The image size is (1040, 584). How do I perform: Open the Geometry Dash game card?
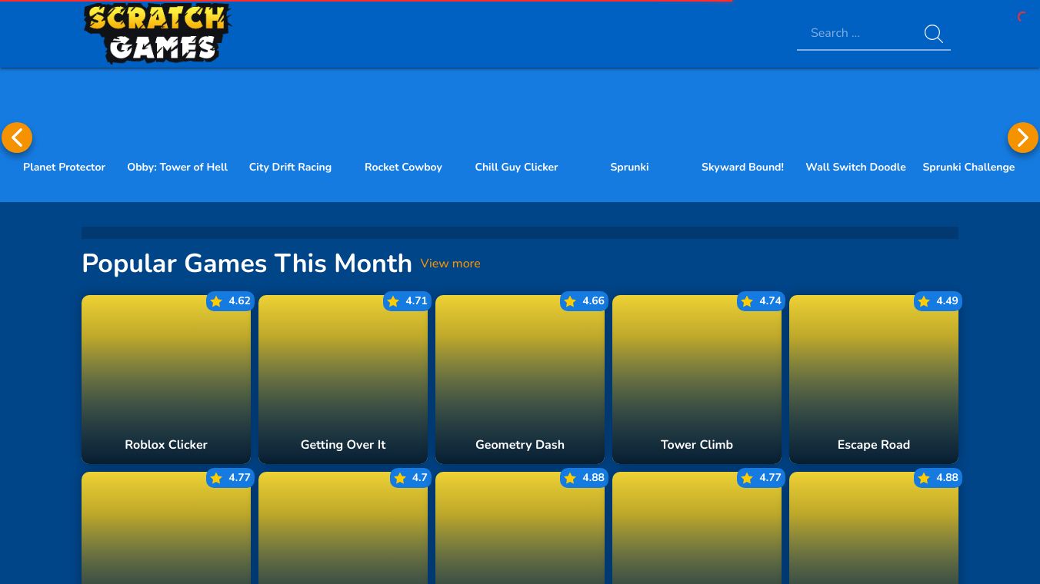[x=520, y=380]
